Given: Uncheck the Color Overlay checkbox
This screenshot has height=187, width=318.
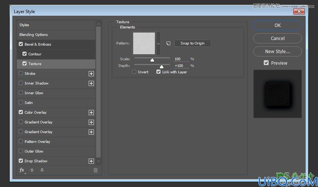Looking at the screenshot, I should pos(21,112).
